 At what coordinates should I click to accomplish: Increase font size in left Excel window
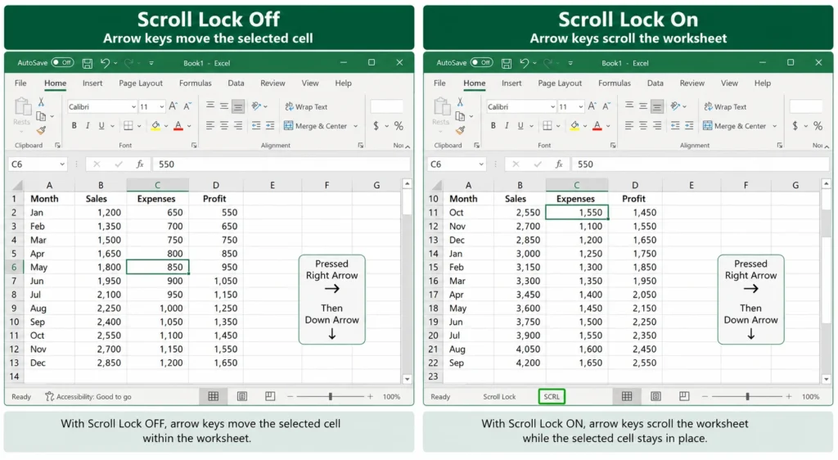point(173,106)
